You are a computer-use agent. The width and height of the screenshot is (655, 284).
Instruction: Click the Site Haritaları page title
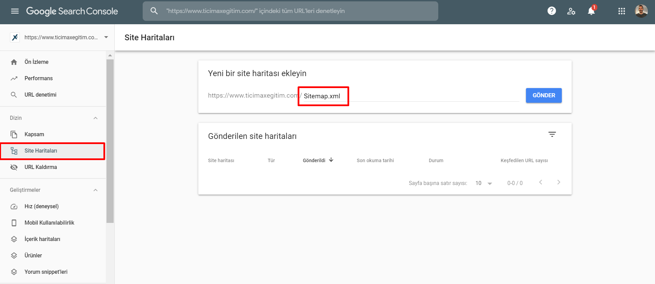[149, 38]
